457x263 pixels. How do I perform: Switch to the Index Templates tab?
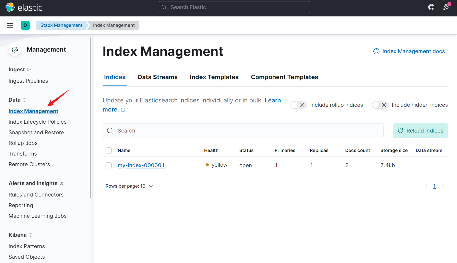[214, 77]
